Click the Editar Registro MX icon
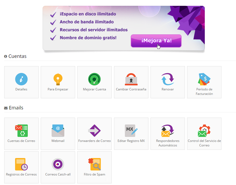Viewport: 236px width, 185px height. coord(131,131)
